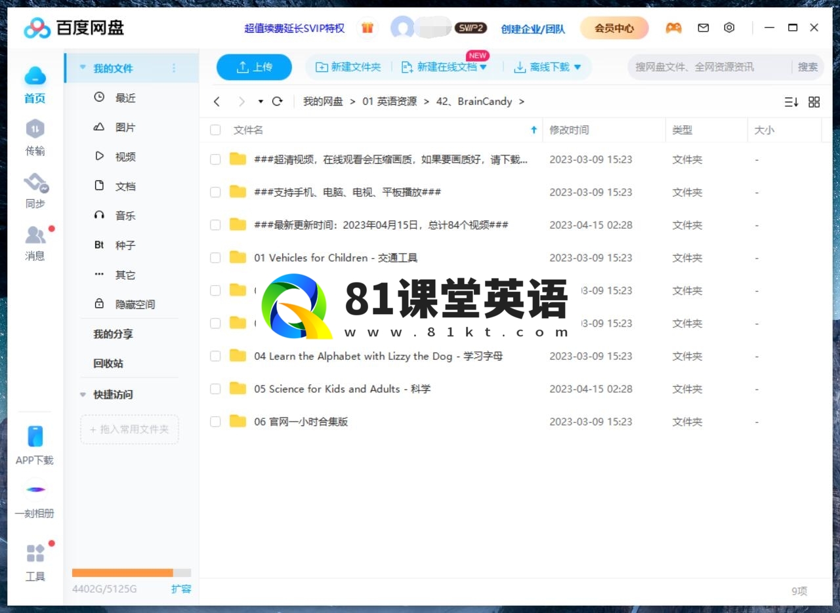Click 扩容 storage expand link
This screenshot has width=840, height=613.
tap(181, 589)
